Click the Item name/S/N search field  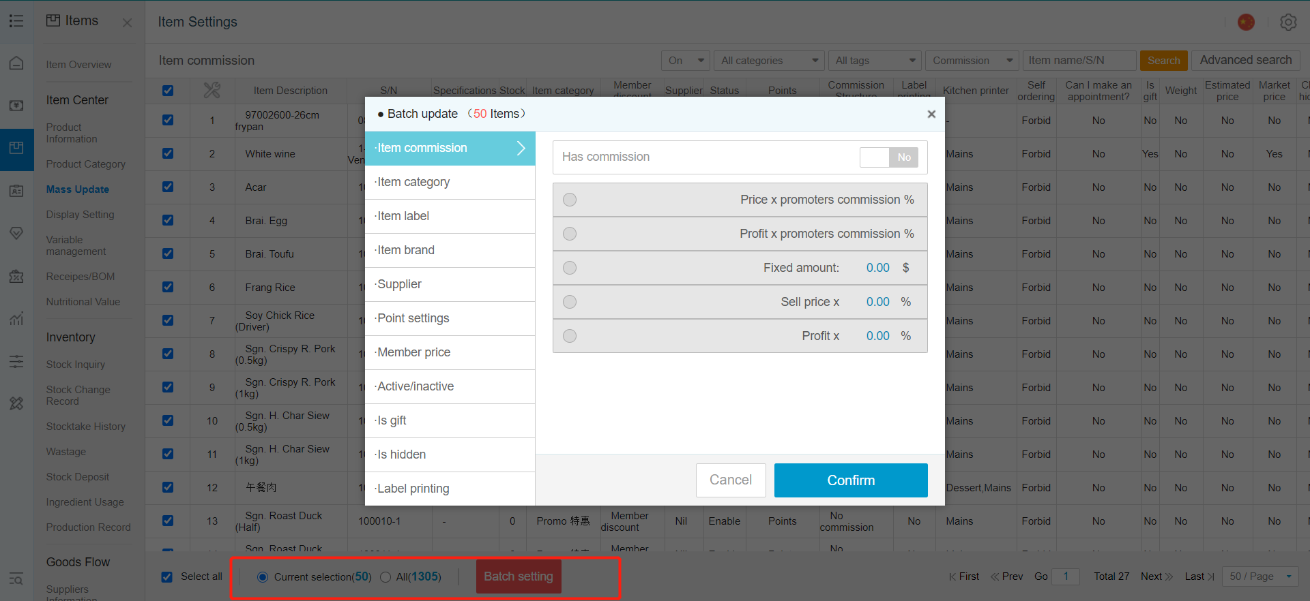pyautogui.click(x=1079, y=61)
